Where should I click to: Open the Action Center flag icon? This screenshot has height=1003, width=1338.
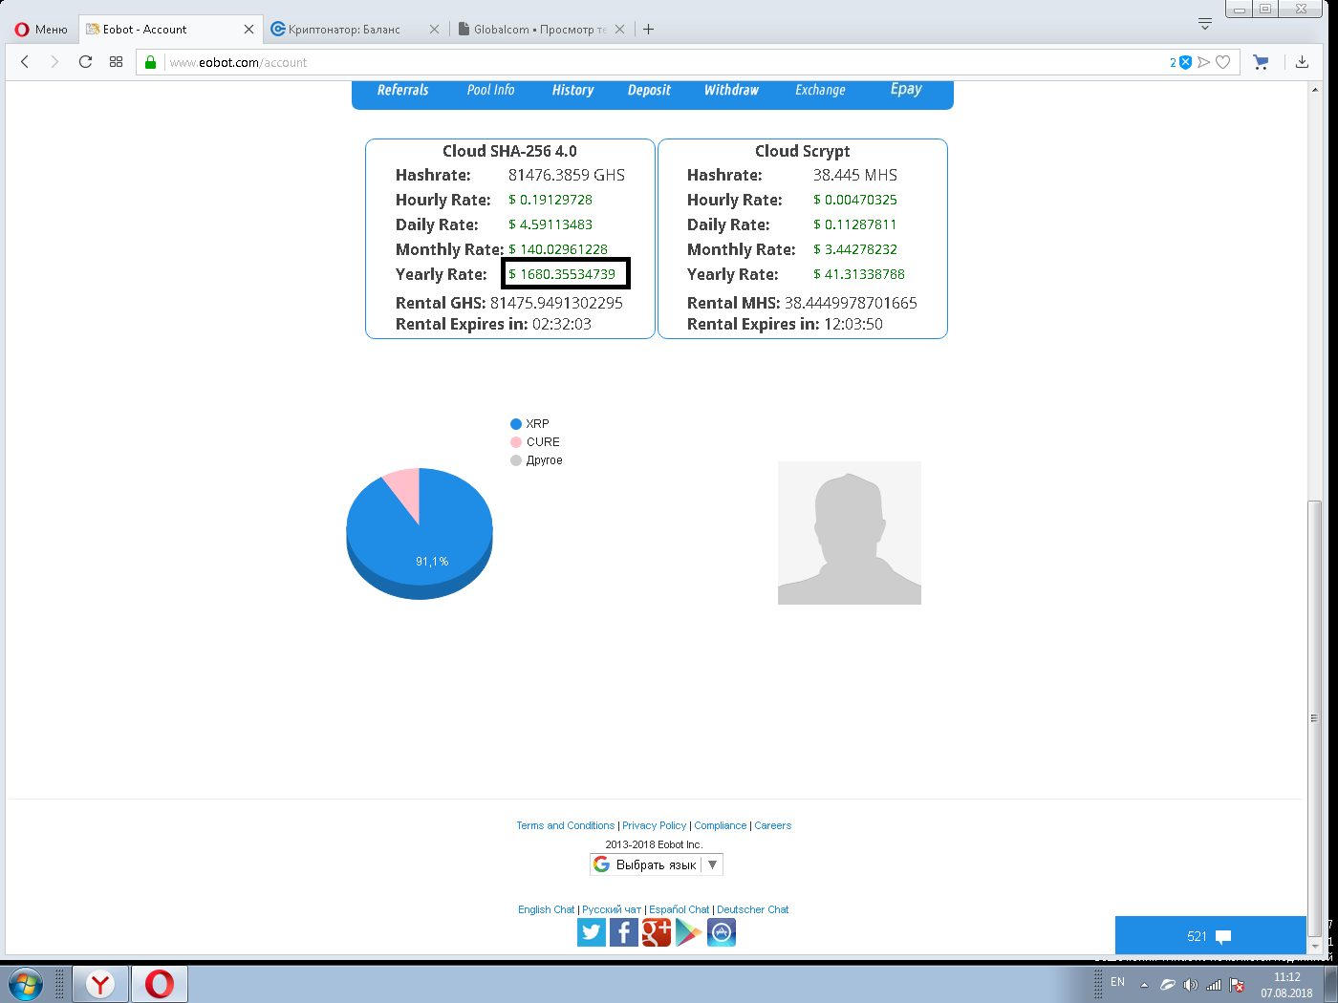coord(1237,985)
